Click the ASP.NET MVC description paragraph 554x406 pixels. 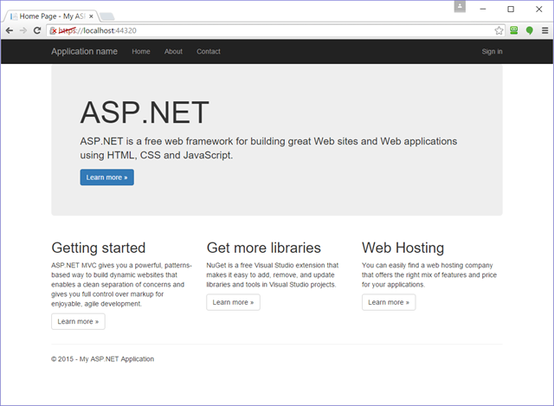121,285
